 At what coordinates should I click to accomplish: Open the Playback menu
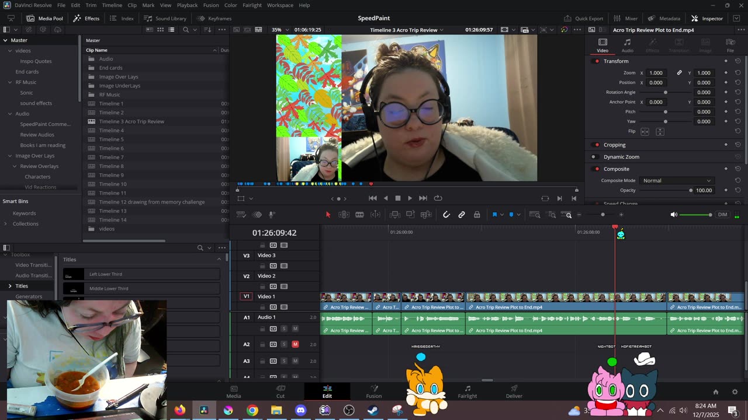[187, 5]
